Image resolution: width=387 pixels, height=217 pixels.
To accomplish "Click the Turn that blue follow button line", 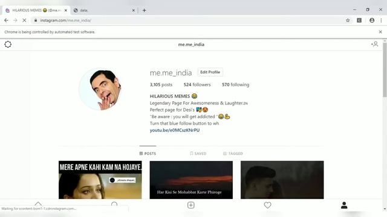I will [184, 123].
